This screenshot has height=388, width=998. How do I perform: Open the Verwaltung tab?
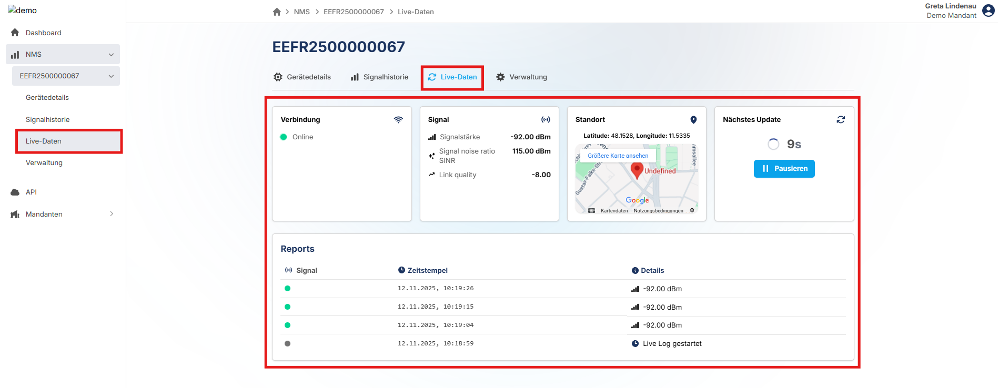[521, 77]
